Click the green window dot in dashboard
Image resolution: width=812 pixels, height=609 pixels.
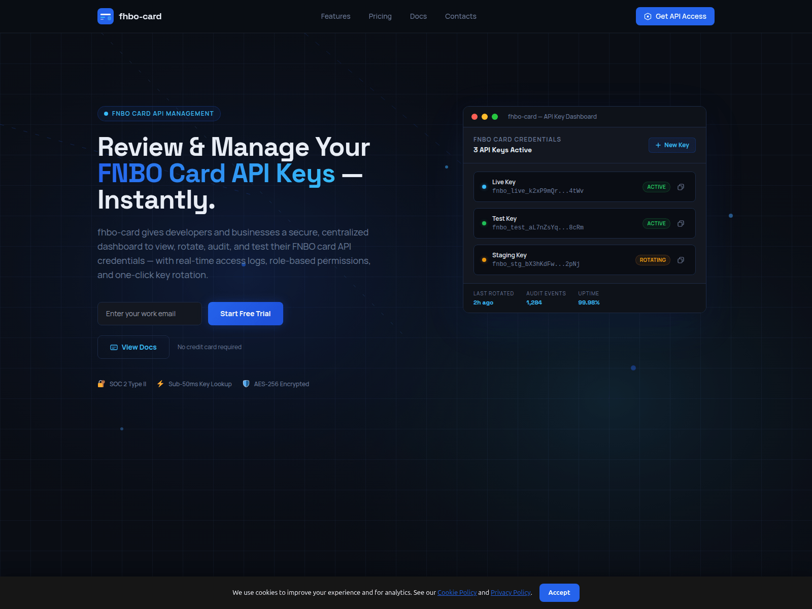(x=495, y=117)
